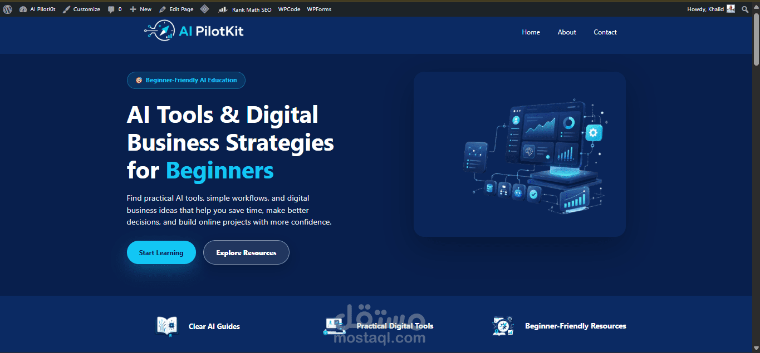
Task: Click the Start Learning button
Action: tap(161, 252)
